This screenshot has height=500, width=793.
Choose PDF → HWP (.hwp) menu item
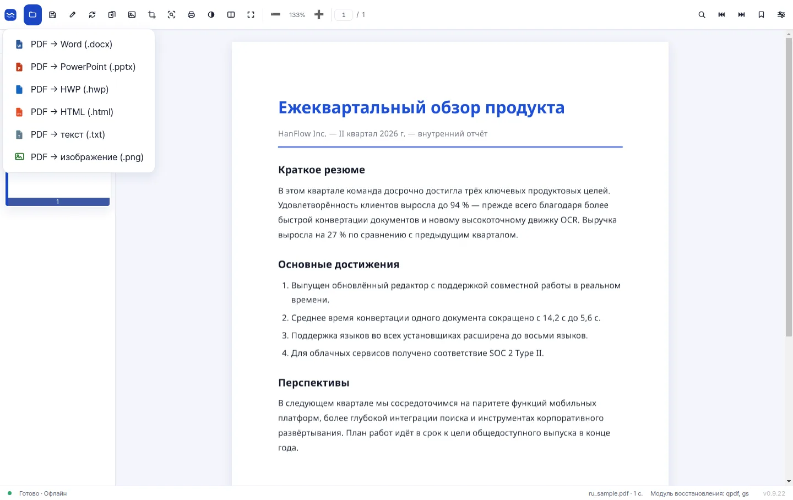(79, 89)
